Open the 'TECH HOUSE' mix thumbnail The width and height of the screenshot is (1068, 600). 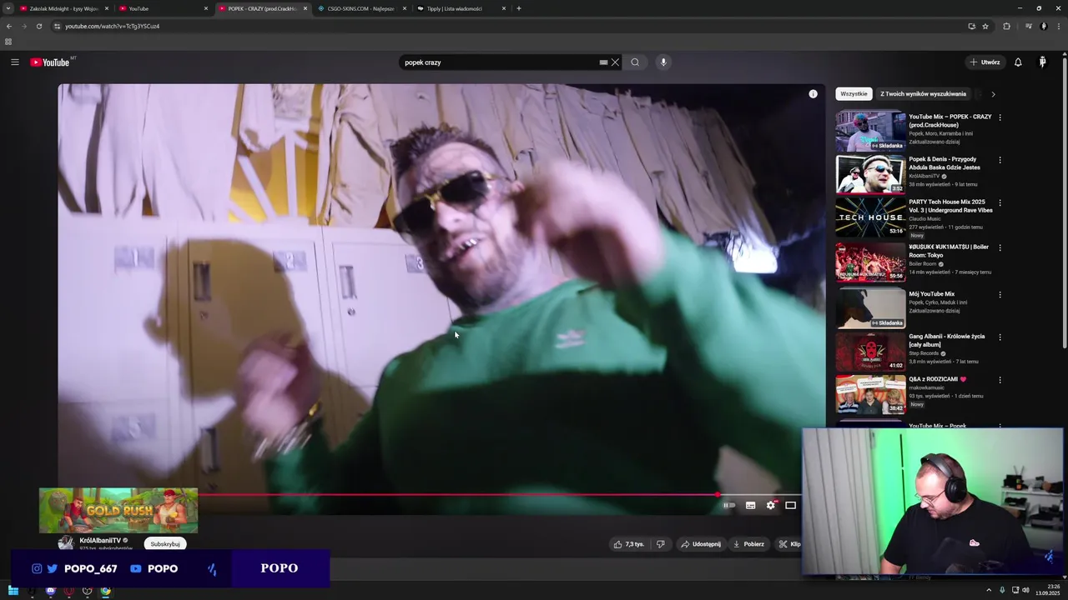[x=870, y=217]
